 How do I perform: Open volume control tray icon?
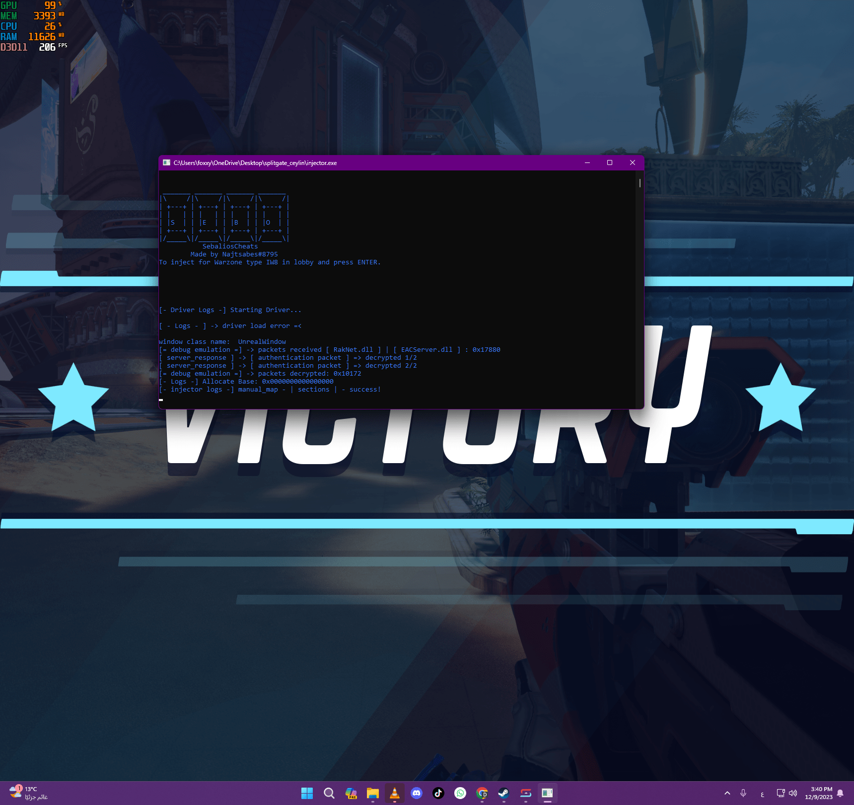(793, 793)
